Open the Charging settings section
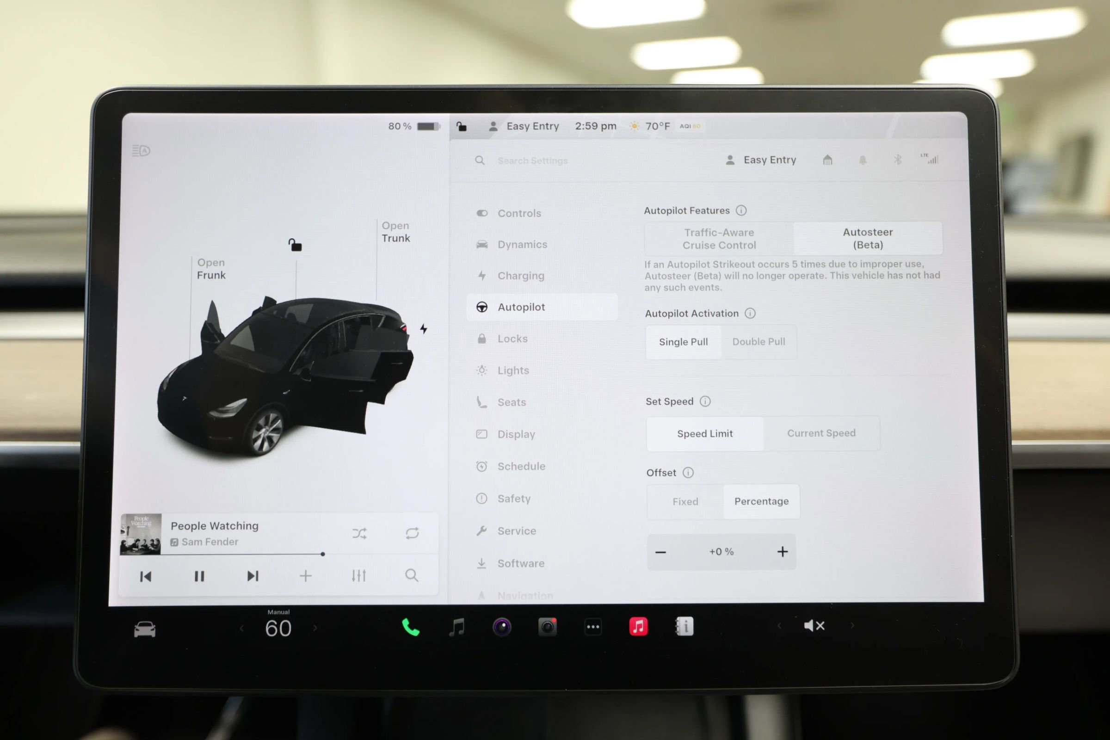 (521, 276)
